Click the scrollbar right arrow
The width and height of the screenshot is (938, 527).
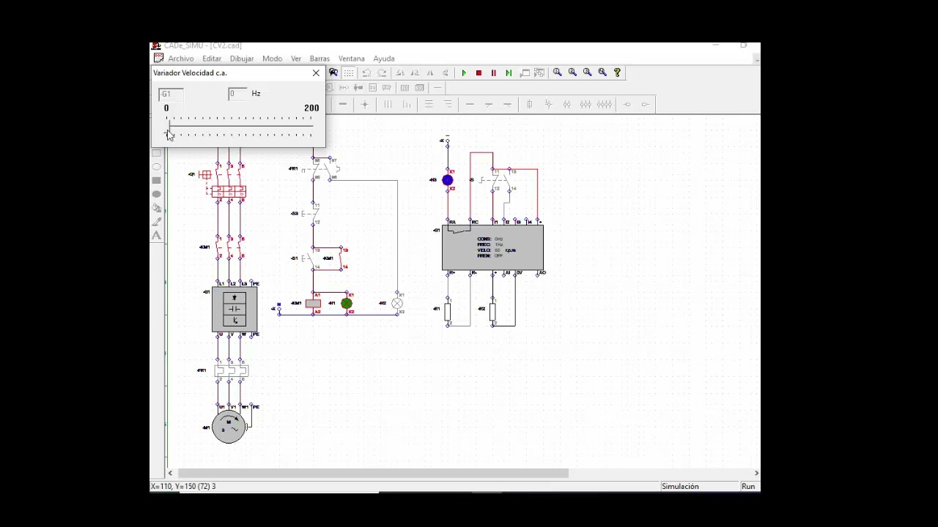point(756,474)
